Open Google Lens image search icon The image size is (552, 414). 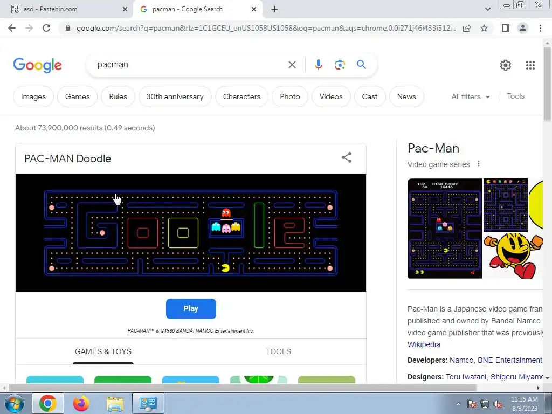pos(340,65)
